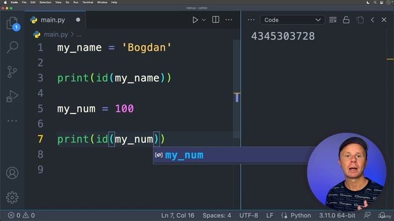Open the Code application menu

pyautogui.click(x=14, y=2)
